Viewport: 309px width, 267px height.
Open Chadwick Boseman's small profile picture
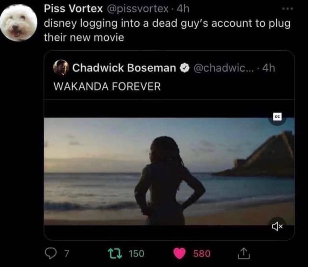pyautogui.click(x=61, y=68)
